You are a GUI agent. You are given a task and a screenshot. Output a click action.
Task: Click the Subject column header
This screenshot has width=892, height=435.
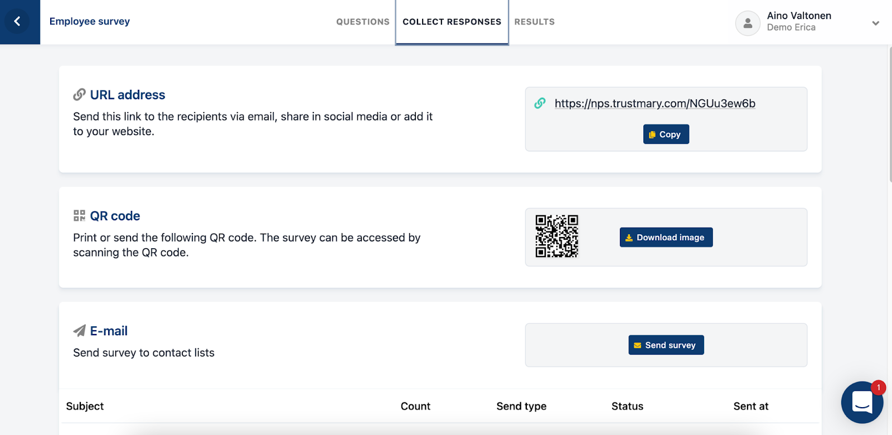pos(85,406)
